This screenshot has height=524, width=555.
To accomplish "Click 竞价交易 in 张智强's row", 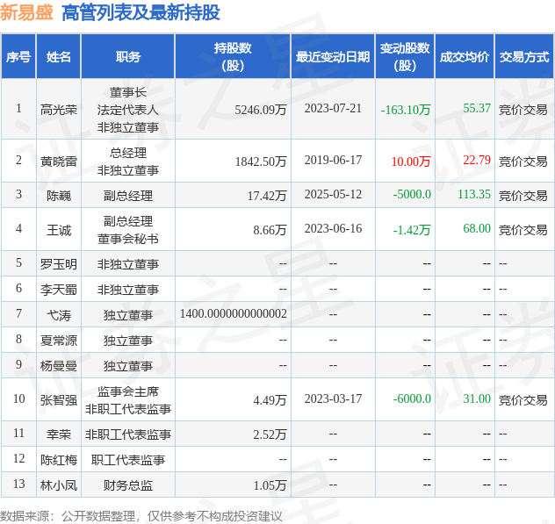I will click(x=523, y=400).
